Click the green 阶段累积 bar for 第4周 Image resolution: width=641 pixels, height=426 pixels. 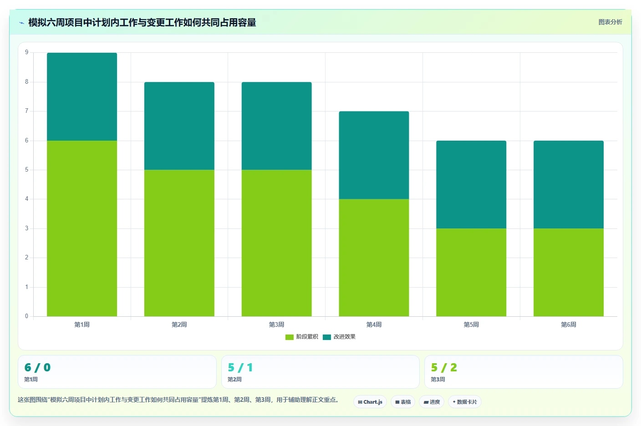374,258
